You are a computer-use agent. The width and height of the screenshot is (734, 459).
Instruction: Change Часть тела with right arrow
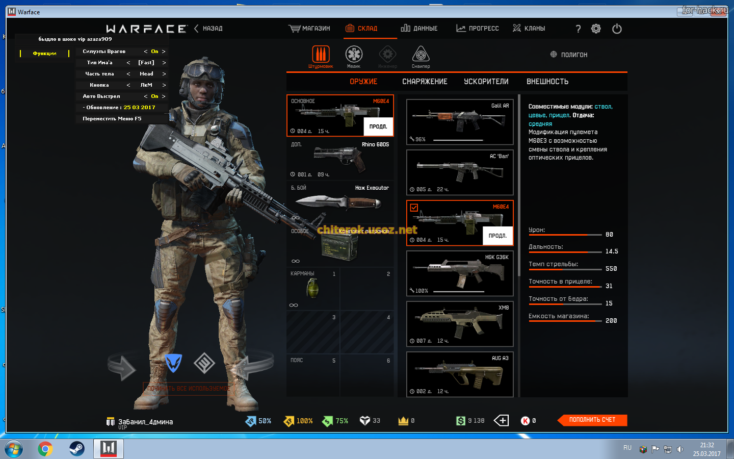tap(164, 74)
